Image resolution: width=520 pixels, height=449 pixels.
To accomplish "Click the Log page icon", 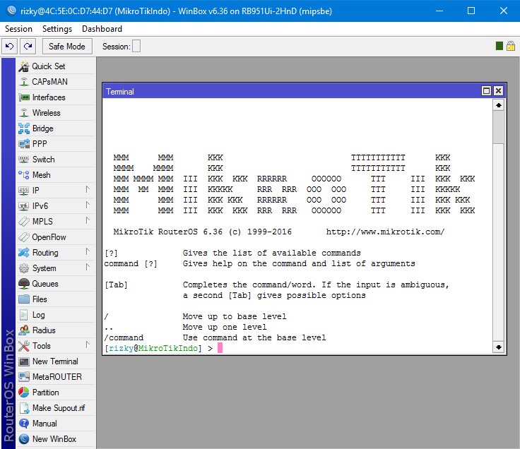I will [x=23, y=315].
